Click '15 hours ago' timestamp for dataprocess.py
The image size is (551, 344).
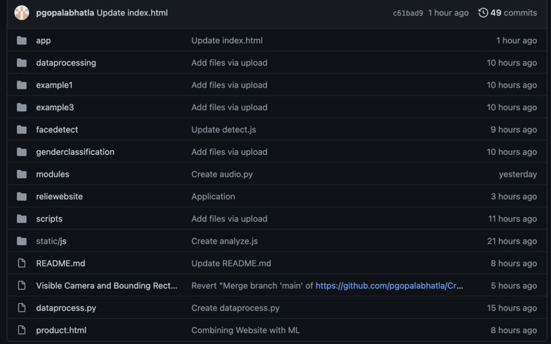pyautogui.click(x=511, y=309)
